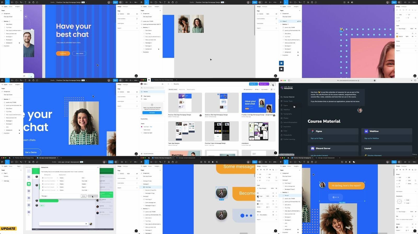Open new tab in web design resources browser

point(412,80)
